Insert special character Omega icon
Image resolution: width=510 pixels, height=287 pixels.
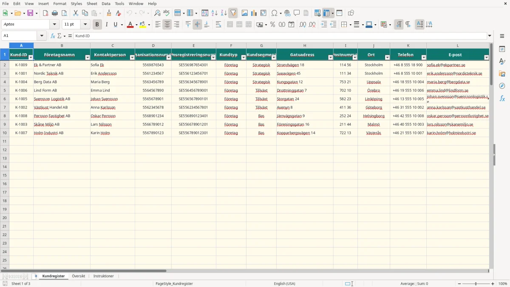(x=274, y=13)
